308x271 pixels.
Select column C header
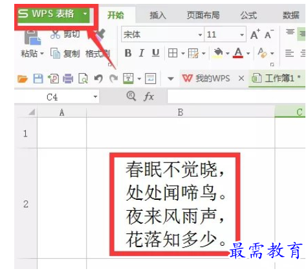pos(291,112)
